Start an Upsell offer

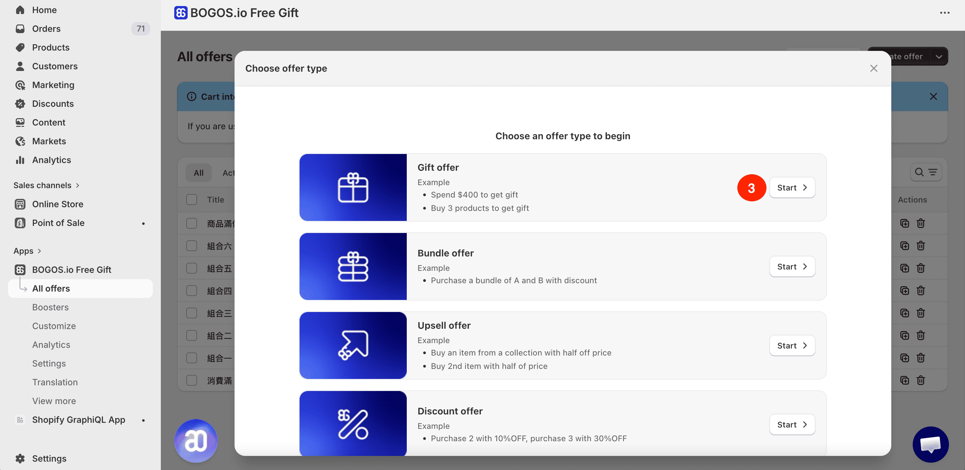click(x=792, y=345)
